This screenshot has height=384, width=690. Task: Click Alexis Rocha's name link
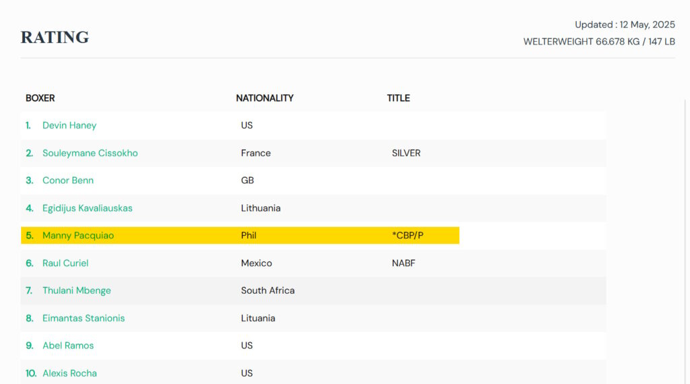[69, 373]
